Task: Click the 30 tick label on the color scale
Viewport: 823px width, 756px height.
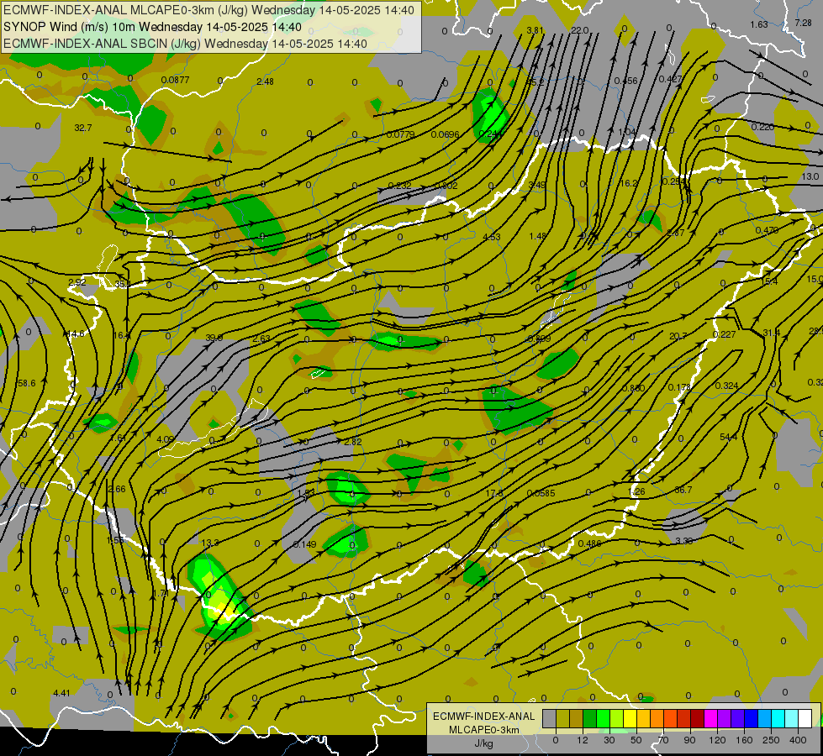Action: coord(609,740)
